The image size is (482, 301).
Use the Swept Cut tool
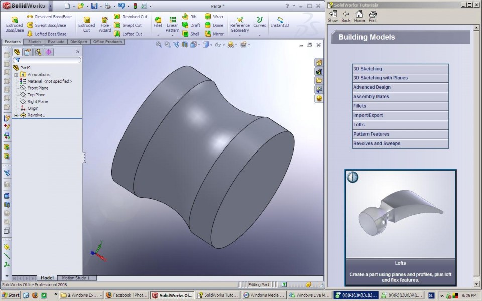[x=128, y=25]
